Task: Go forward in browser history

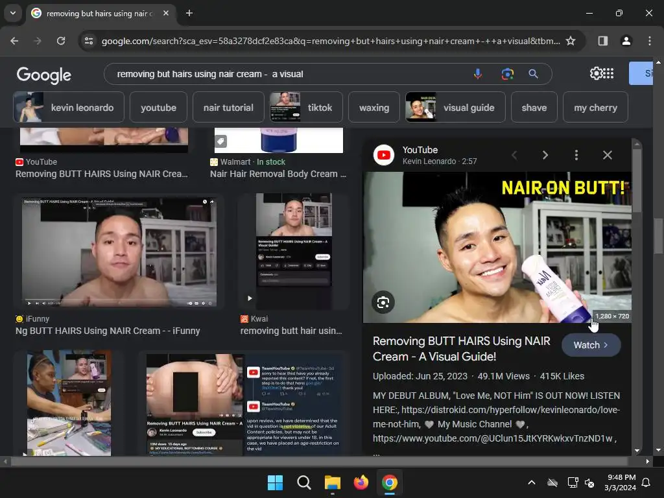Action: pyautogui.click(x=38, y=41)
